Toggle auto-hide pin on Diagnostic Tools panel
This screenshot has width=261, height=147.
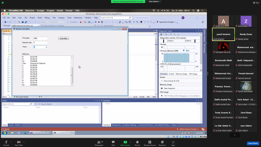[x=198, y=31]
